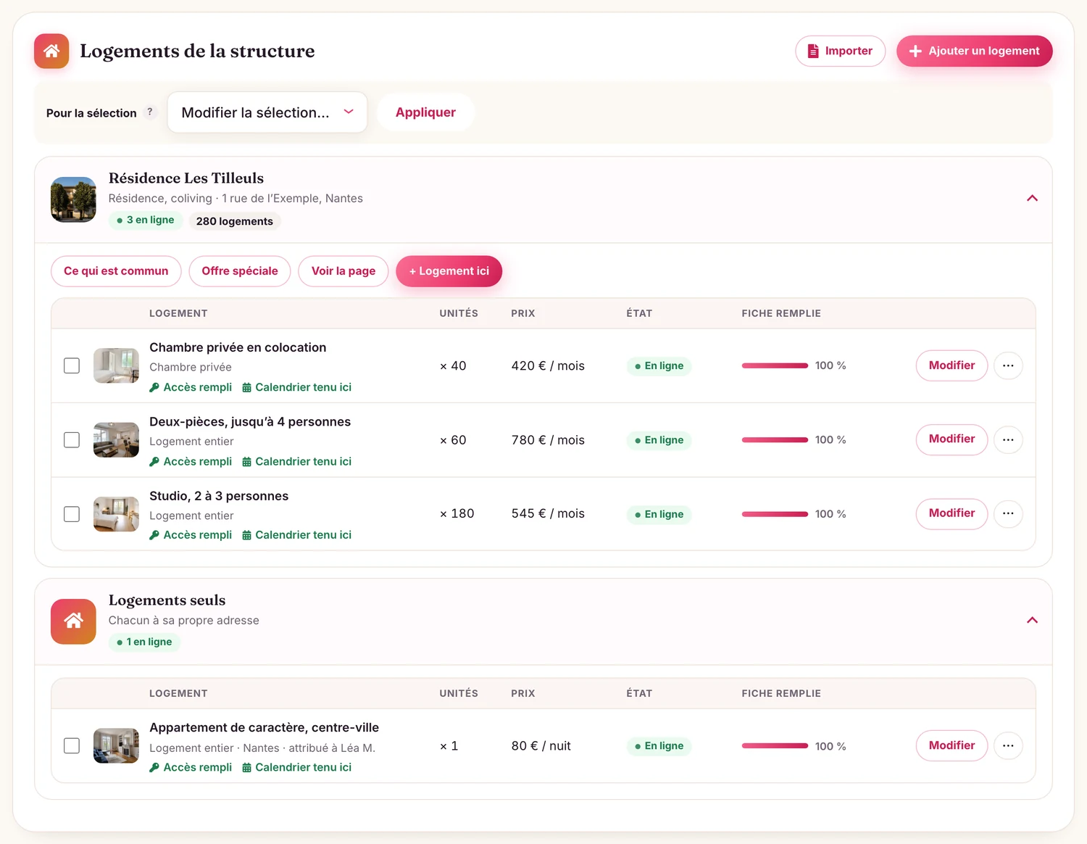Click the 80 € / nuit price
The image size is (1087, 844).
541,746
